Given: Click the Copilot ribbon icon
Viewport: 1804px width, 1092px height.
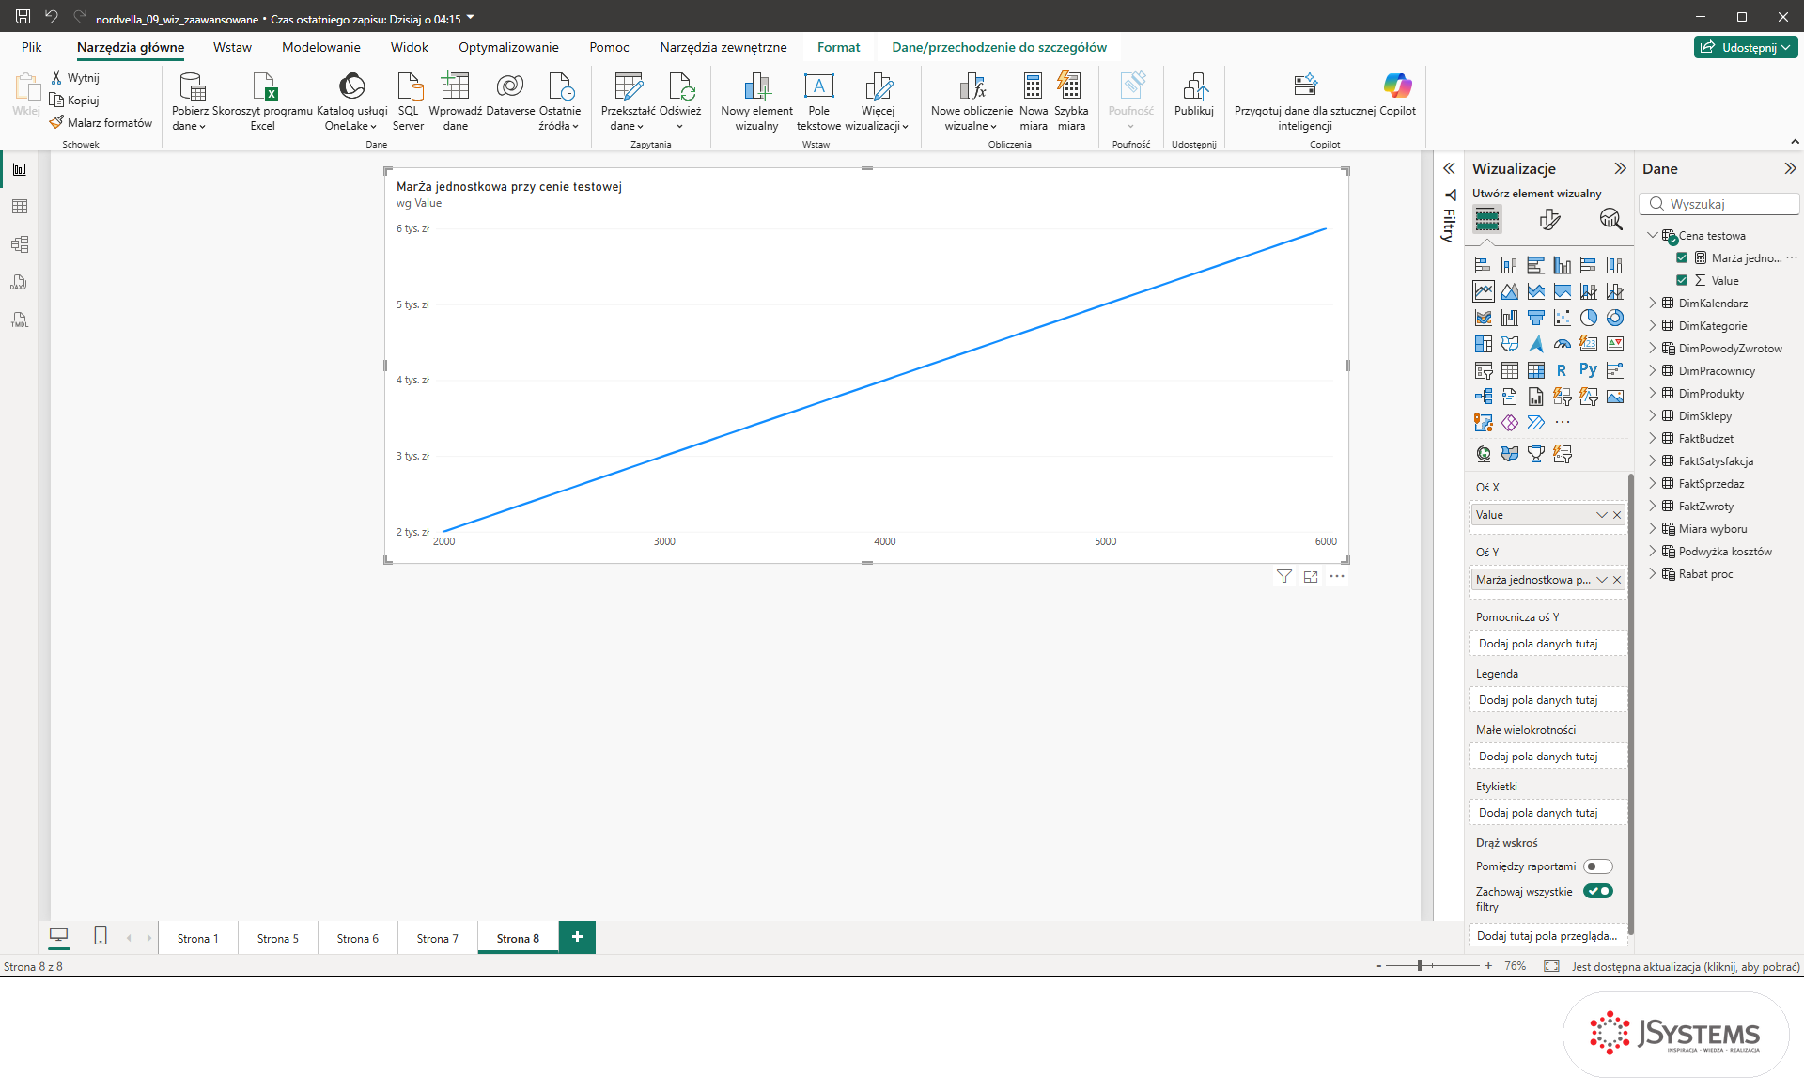Looking at the screenshot, I should 1397,94.
